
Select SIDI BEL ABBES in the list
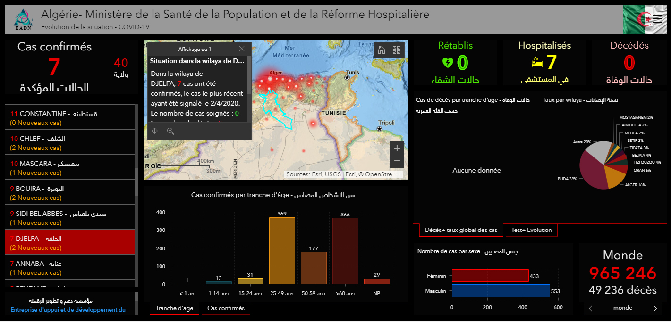click(70, 218)
